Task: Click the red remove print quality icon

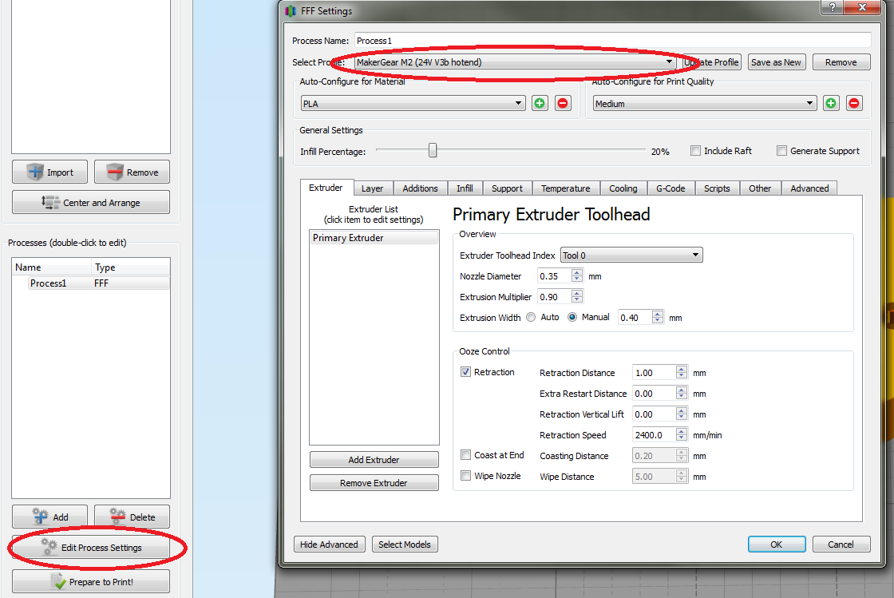Action: pyautogui.click(x=854, y=103)
